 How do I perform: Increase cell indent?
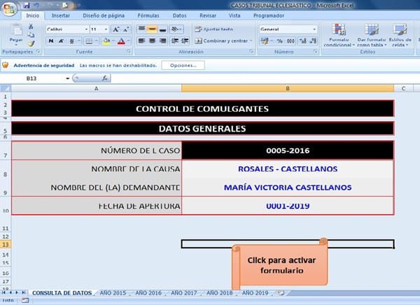tap(185, 41)
